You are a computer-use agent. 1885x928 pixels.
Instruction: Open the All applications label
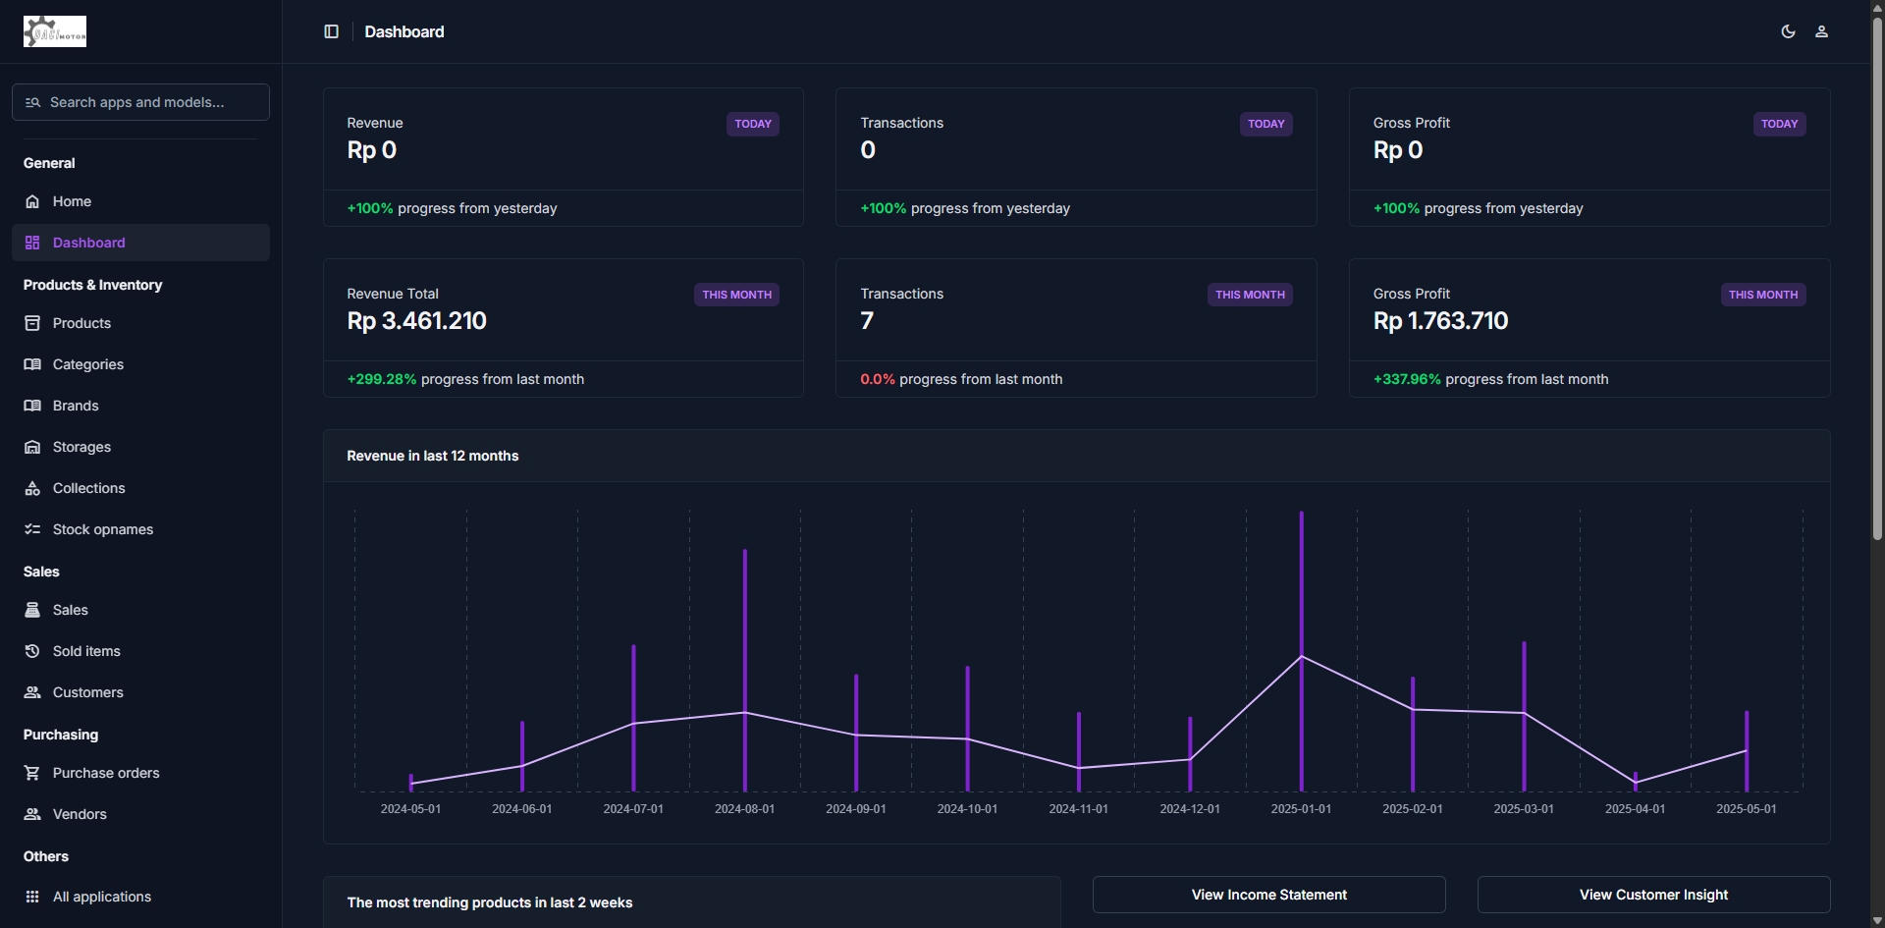point(102,897)
